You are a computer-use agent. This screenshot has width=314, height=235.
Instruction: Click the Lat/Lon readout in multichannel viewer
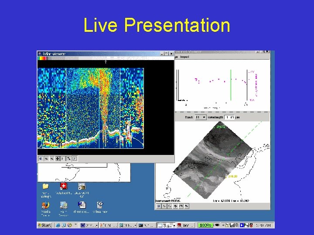pos(231,201)
